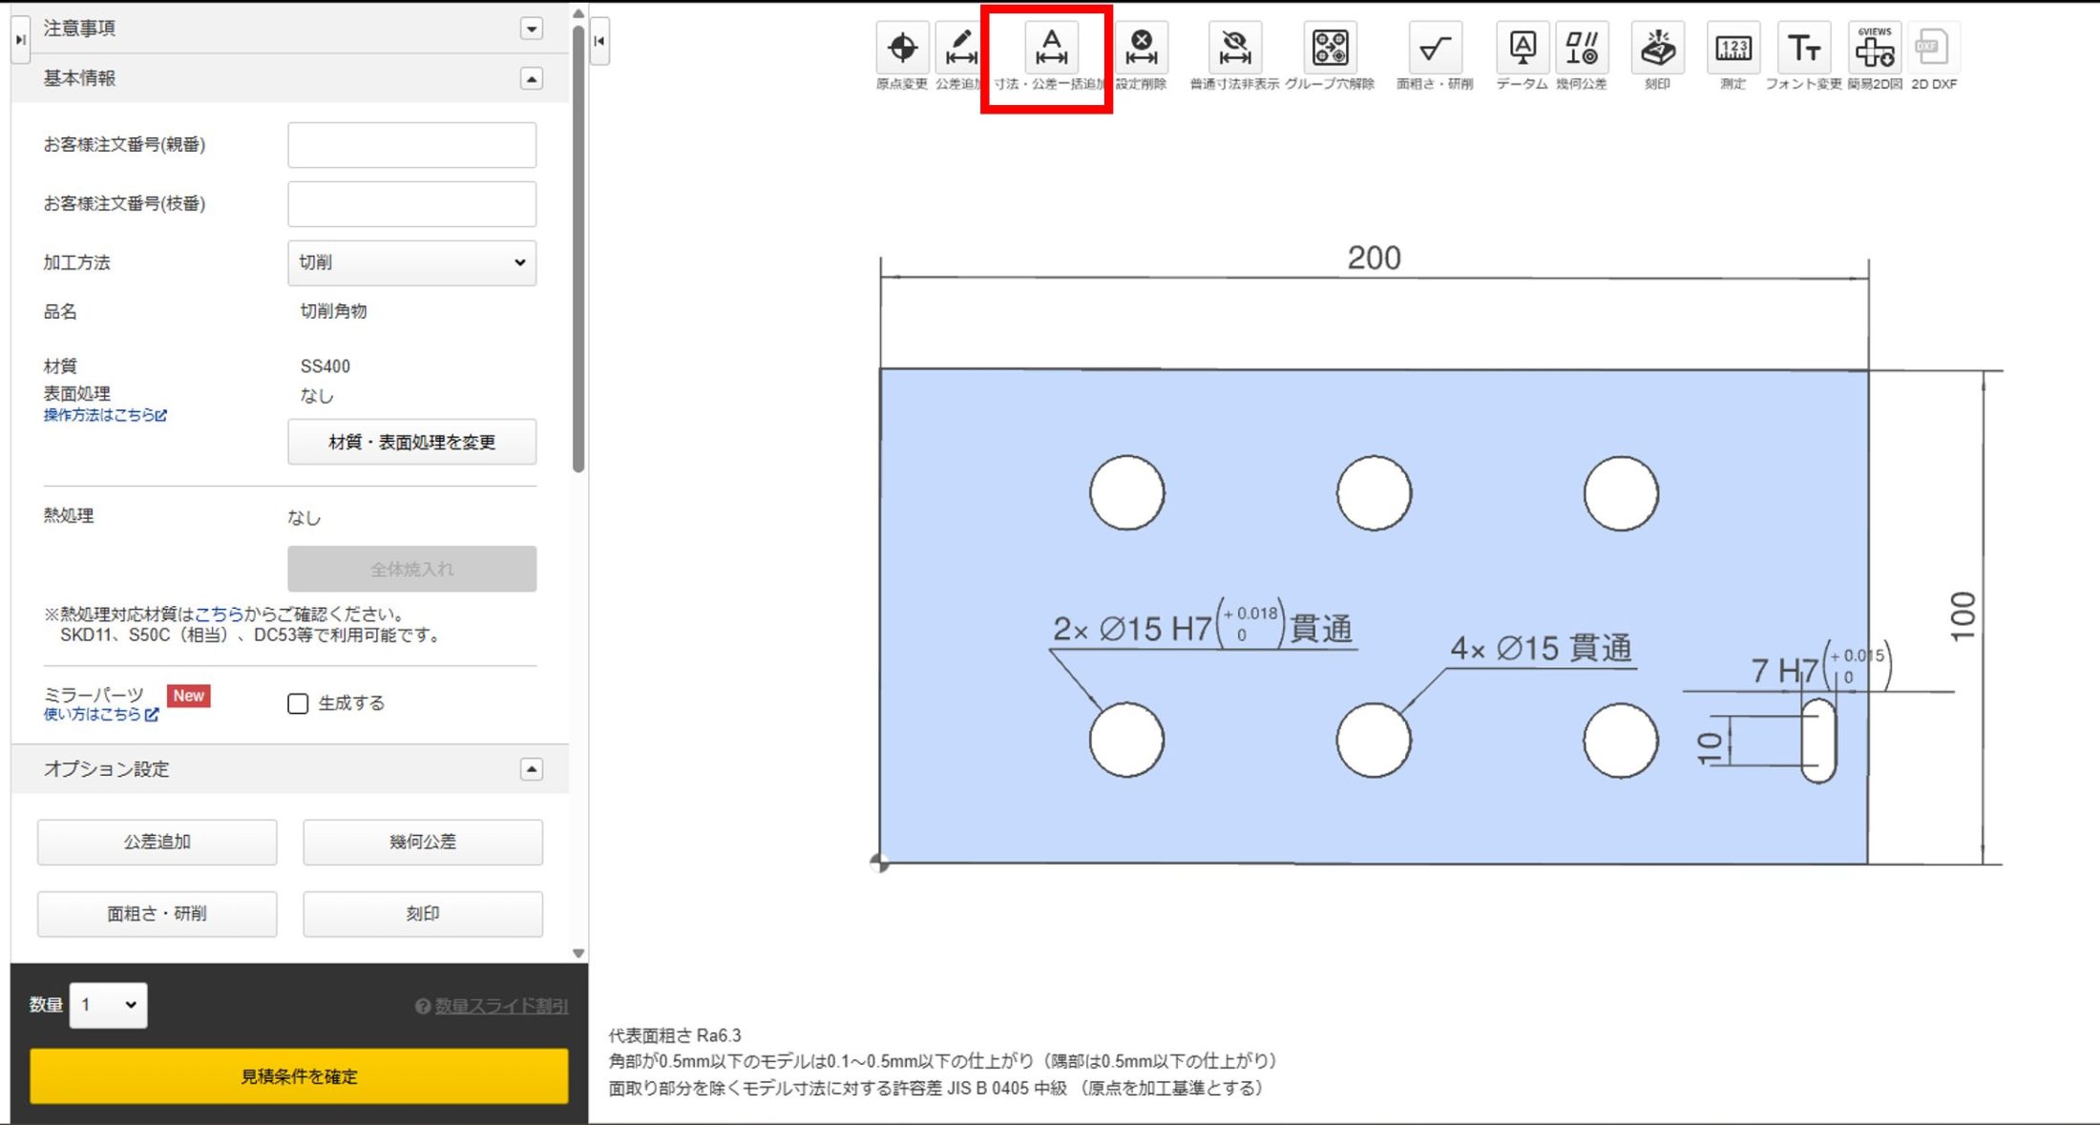Enable the 生成する mirror parts checkbox
Screen dimensions: 2100x1125
(x=297, y=703)
